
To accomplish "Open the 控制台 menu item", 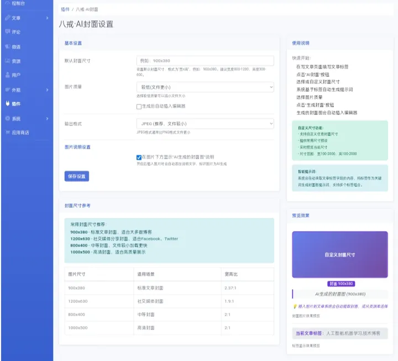I will 18,3.
